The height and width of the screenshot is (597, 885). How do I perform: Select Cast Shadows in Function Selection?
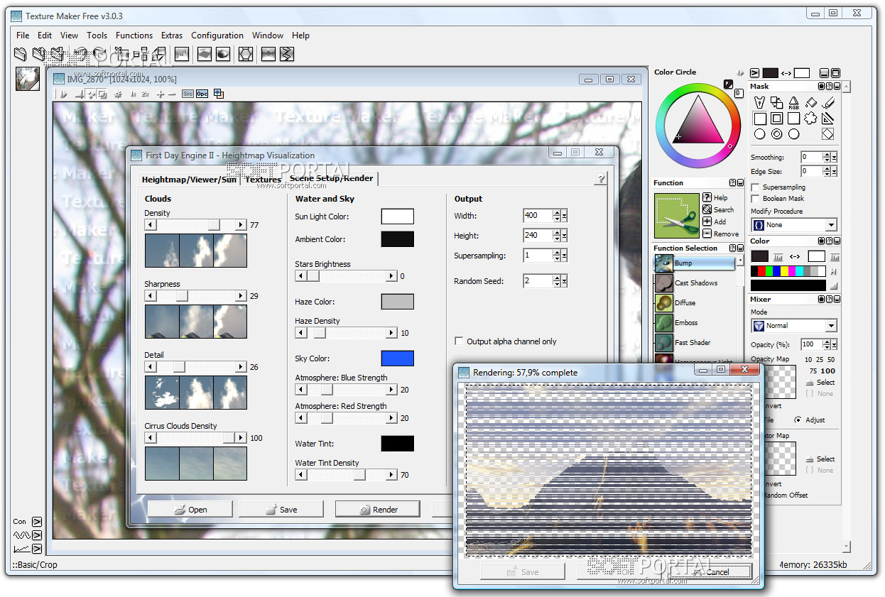point(695,283)
